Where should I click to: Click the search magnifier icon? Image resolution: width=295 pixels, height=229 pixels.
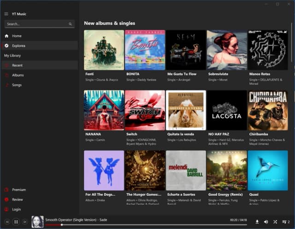point(70,24)
